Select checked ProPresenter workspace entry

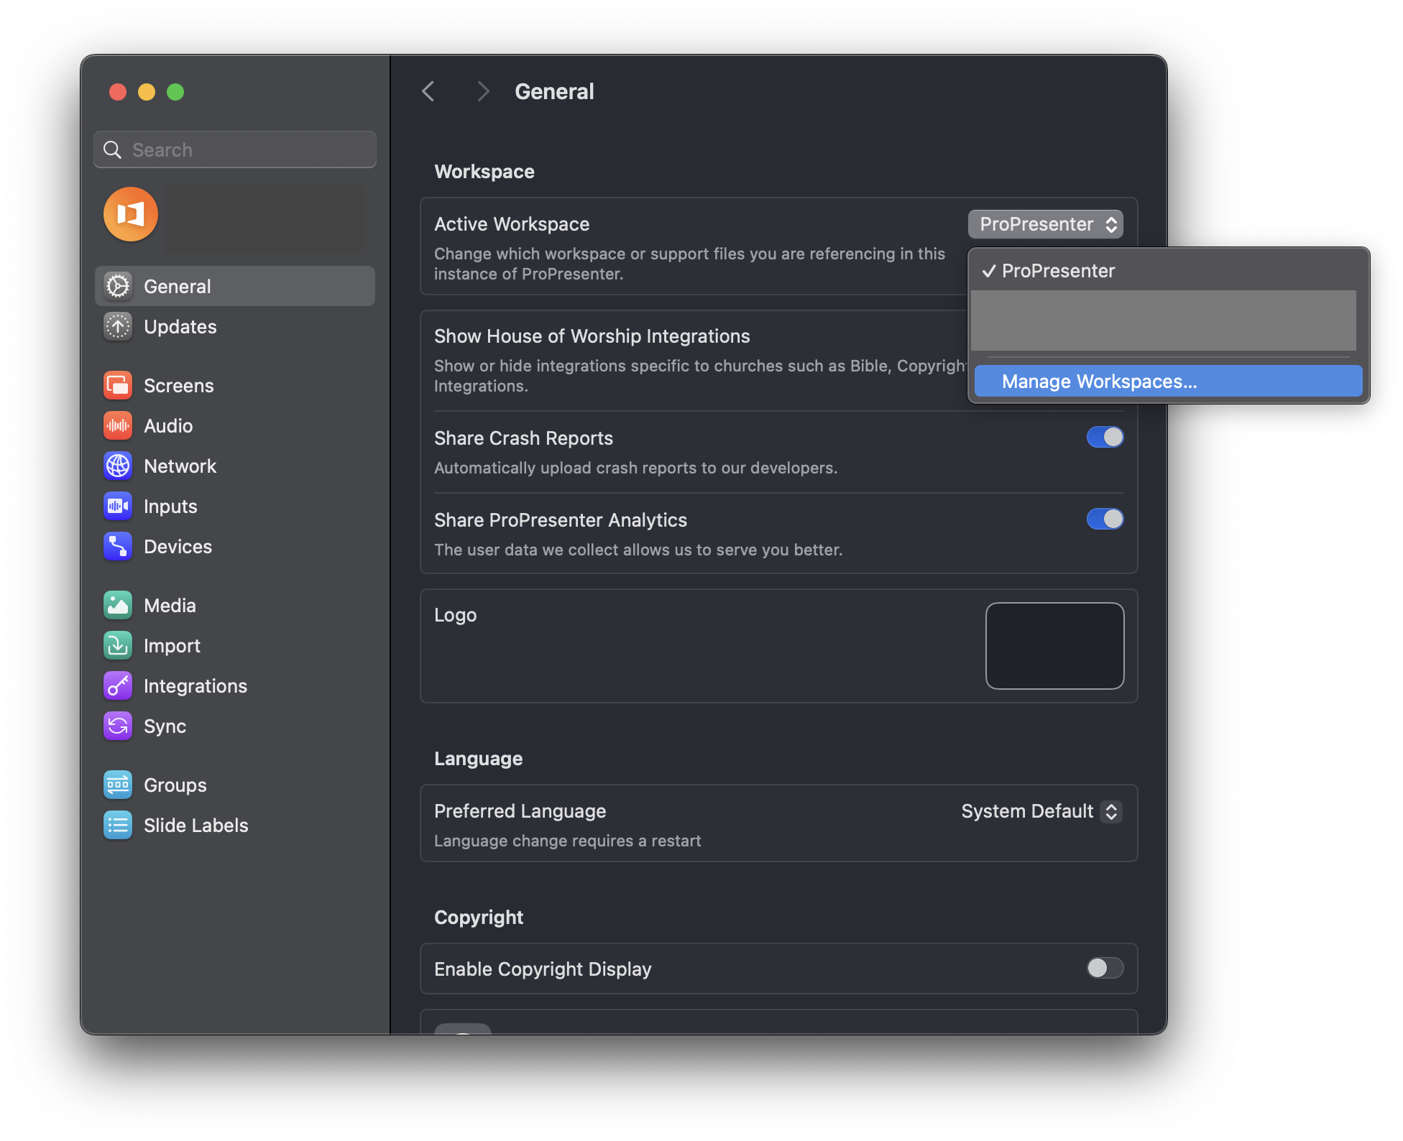point(1058,271)
